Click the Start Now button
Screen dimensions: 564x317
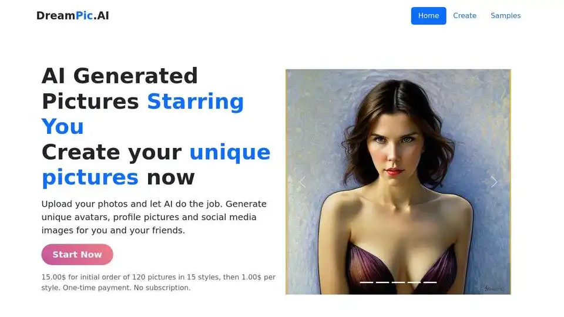(78, 254)
